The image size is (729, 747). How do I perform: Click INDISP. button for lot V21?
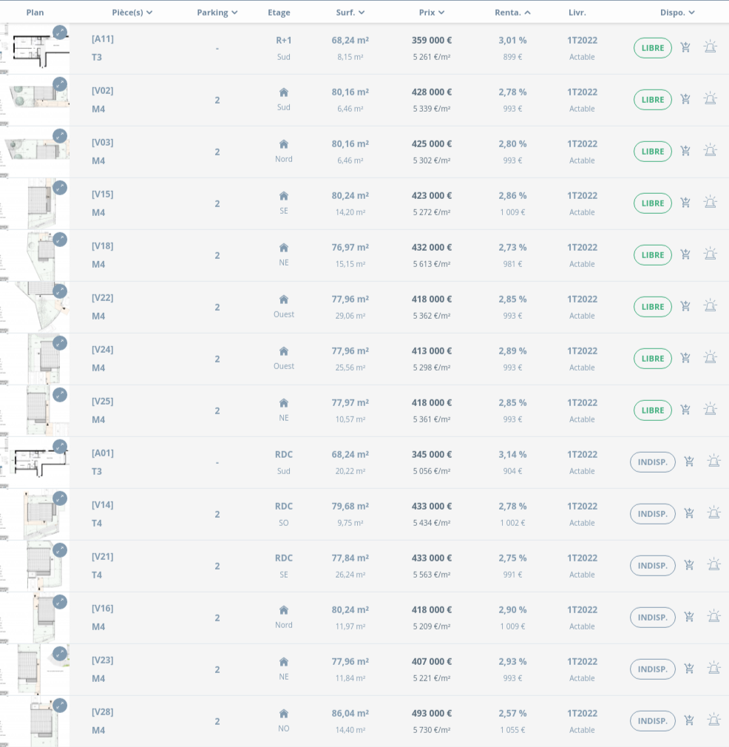click(x=652, y=566)
